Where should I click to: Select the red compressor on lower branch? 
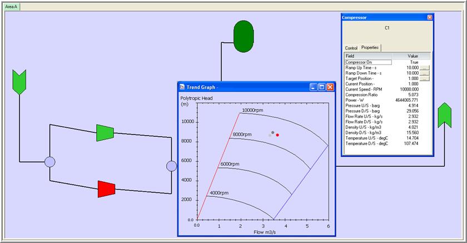[x=106, y=189]
